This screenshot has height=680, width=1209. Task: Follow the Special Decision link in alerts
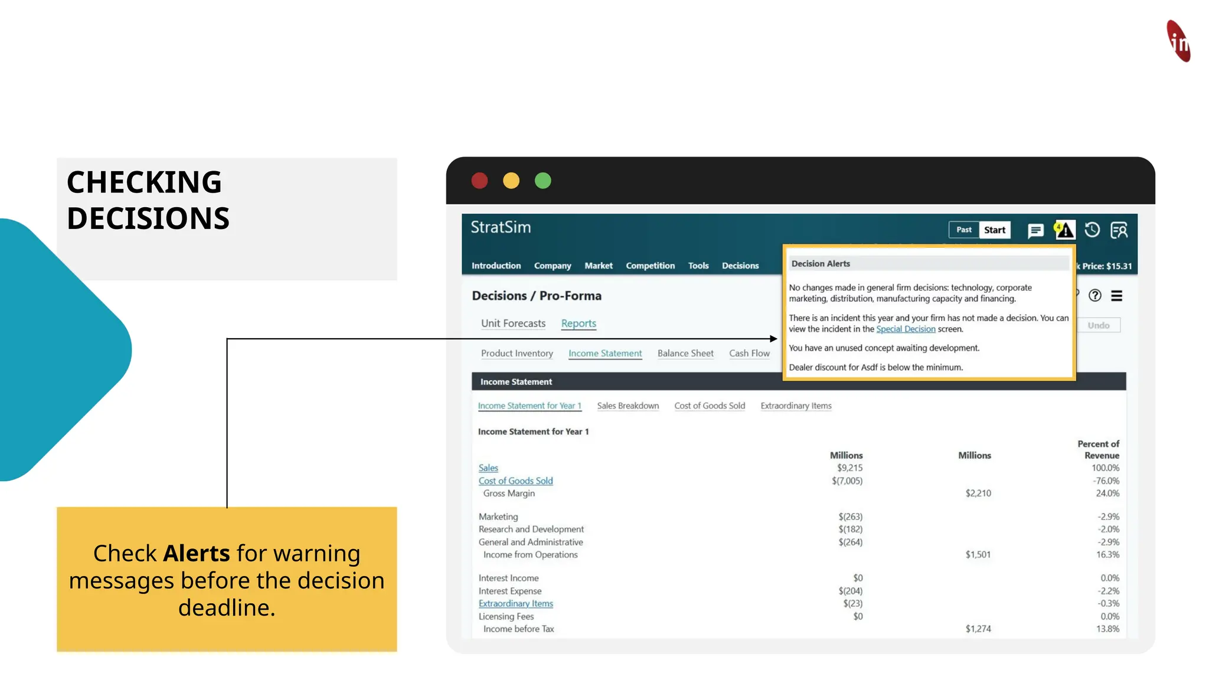pos(906,329)
